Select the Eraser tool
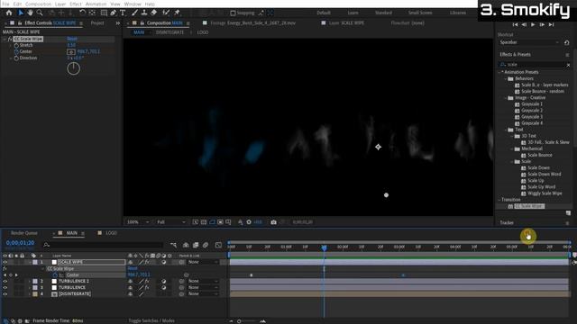The image size is (577, 324). tap(154, 13)
